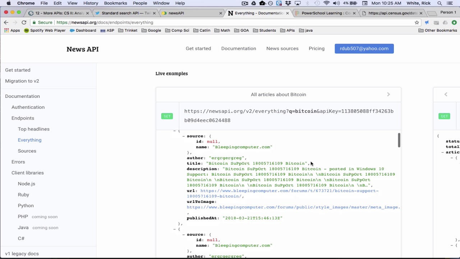Open the Dashboard bookmark
Image resolution: width=460 pixels, height=259 pixels.
83,30
